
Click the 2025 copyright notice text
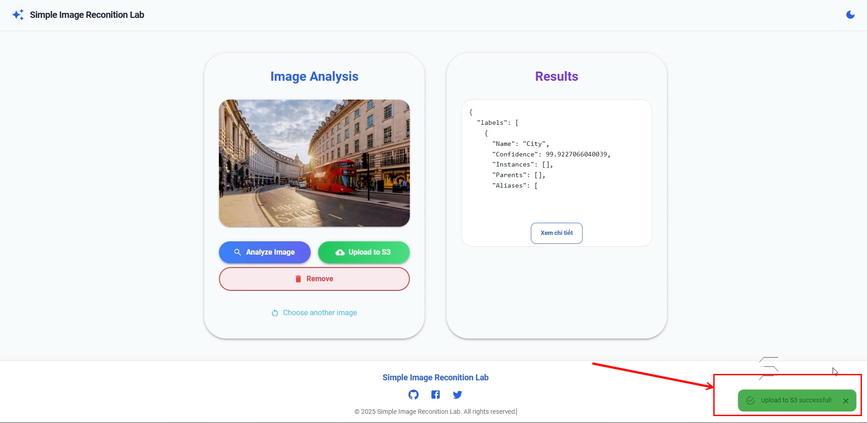(x=435, y=412)
